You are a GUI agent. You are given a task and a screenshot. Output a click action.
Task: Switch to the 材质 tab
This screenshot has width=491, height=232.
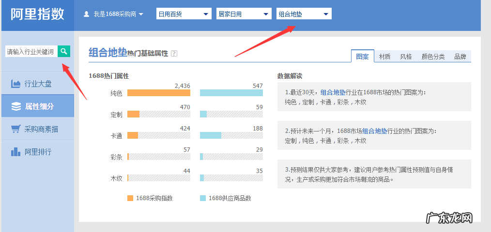point(384,57)
